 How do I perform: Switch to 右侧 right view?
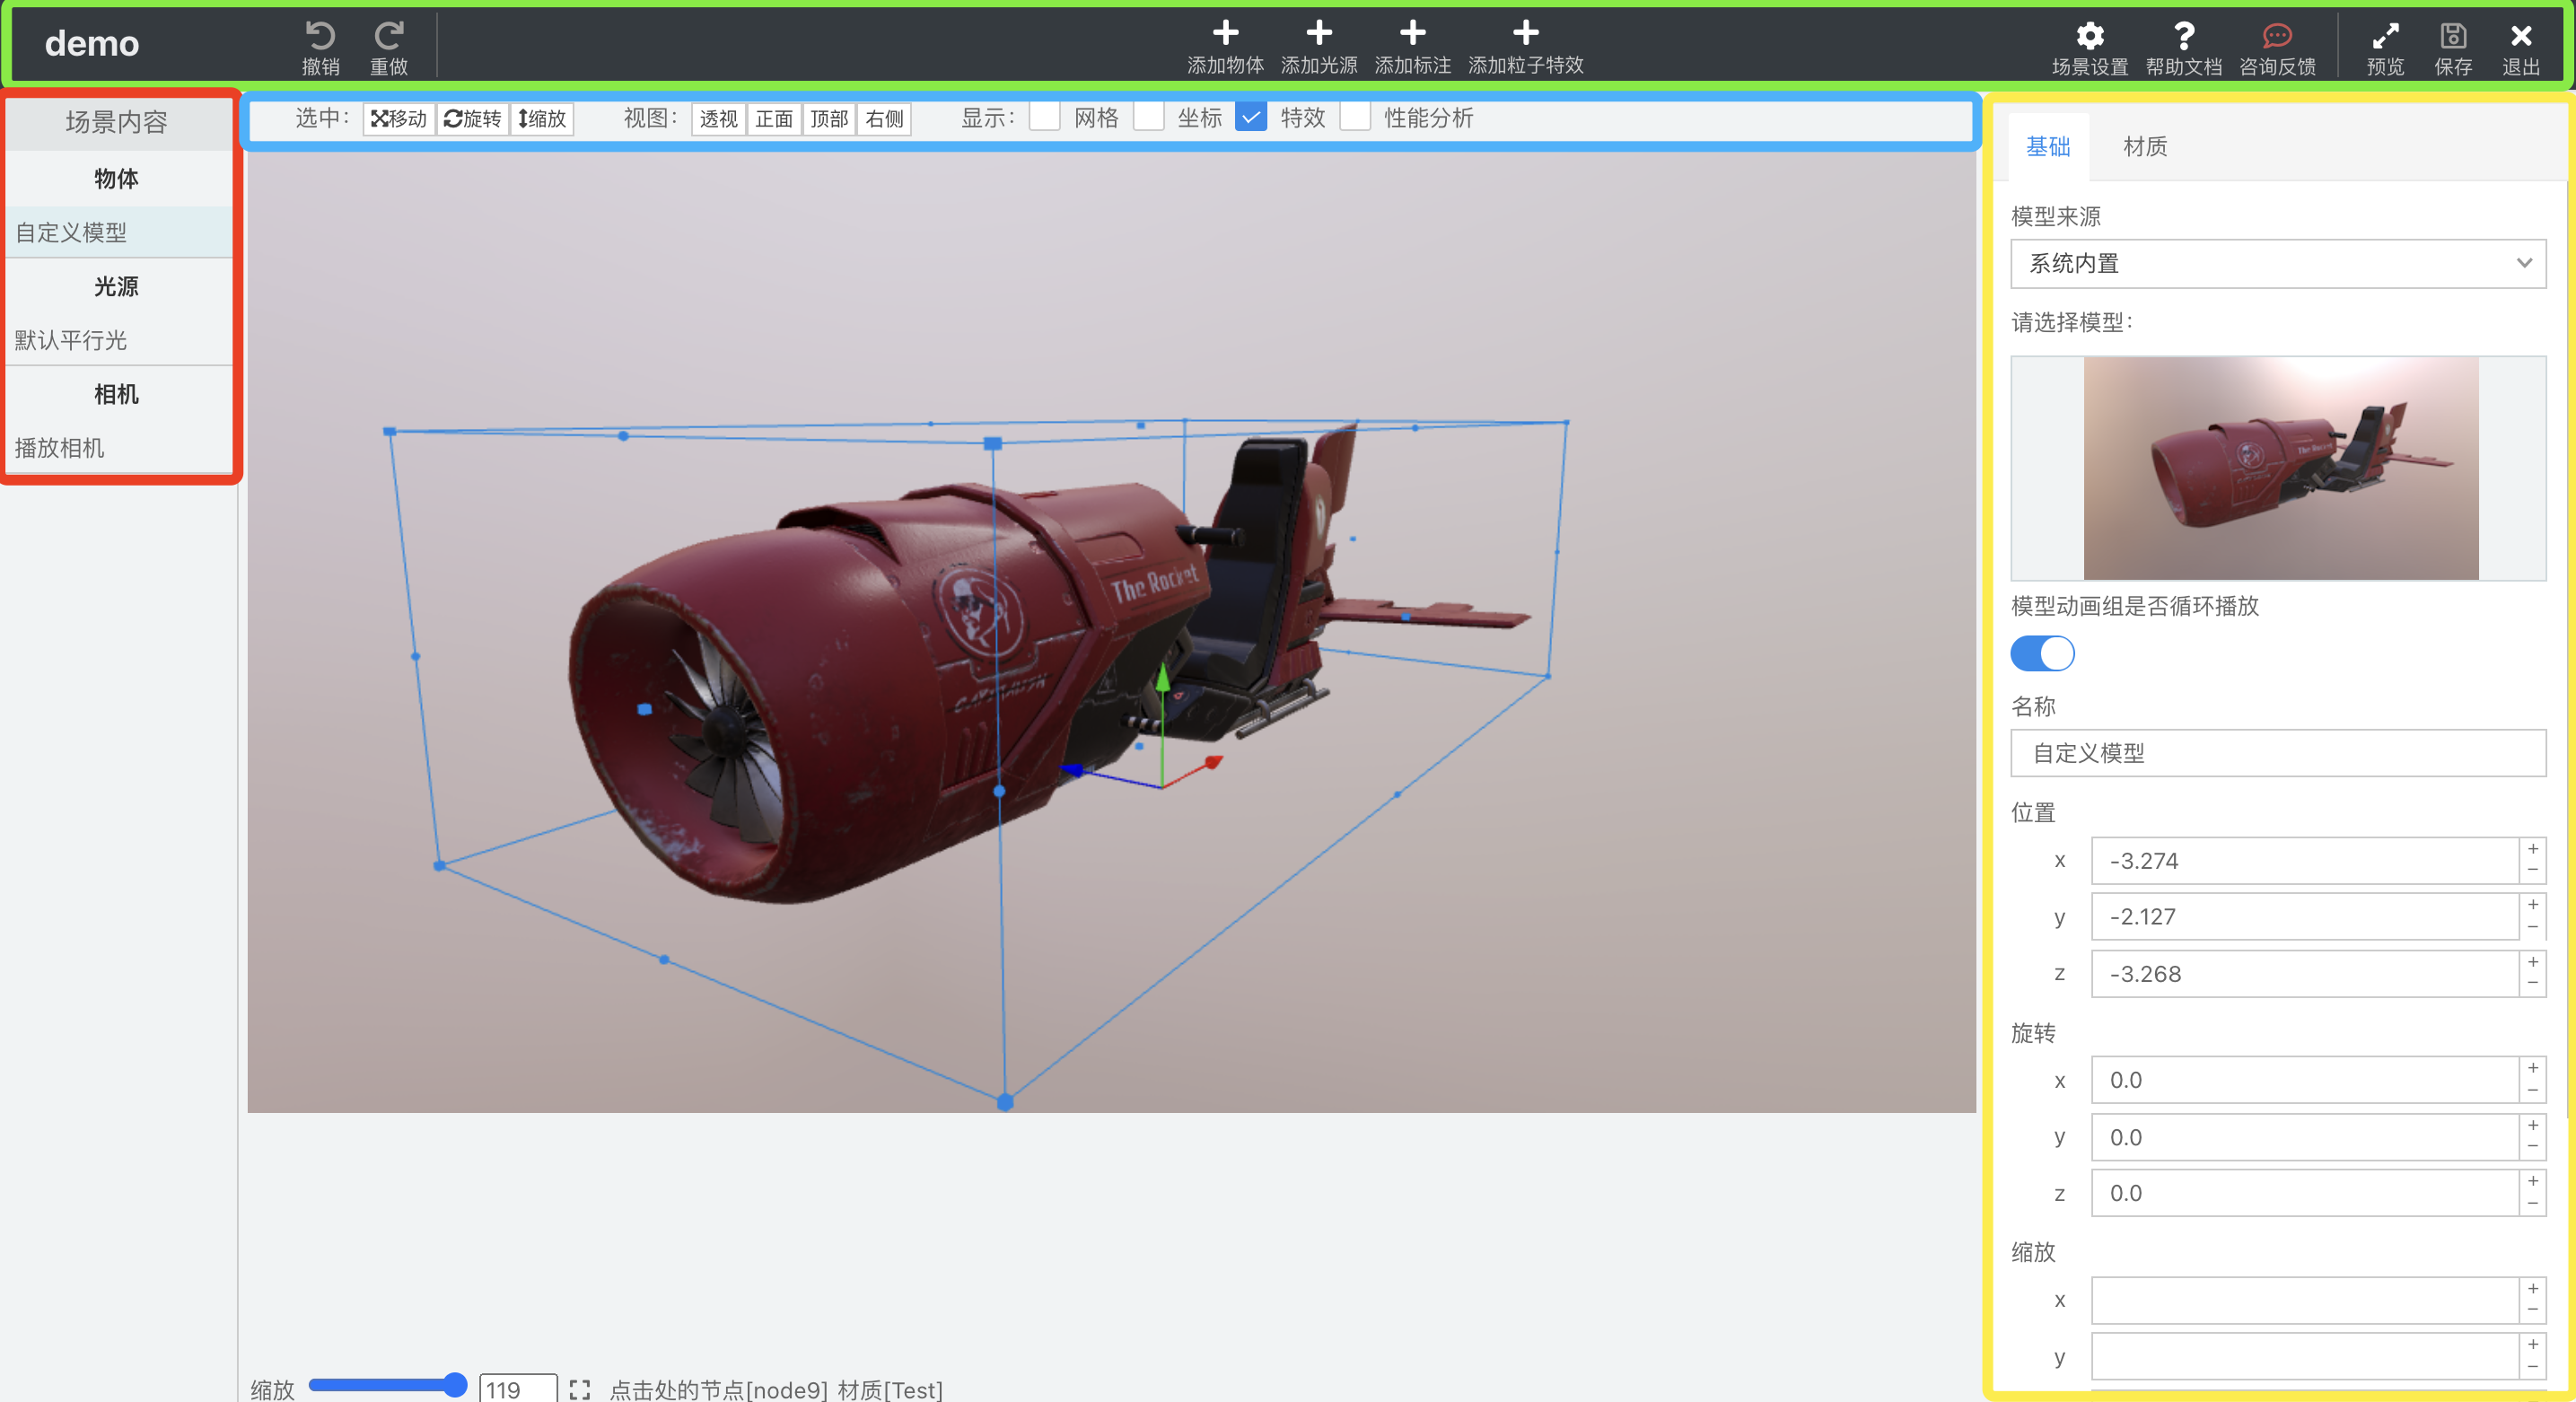(884, 119)
